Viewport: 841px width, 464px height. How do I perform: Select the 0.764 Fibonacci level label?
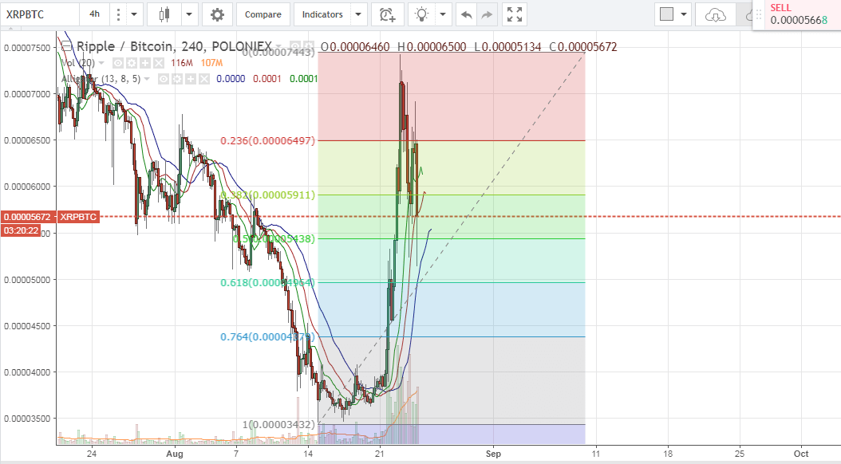tap(267, 336)
